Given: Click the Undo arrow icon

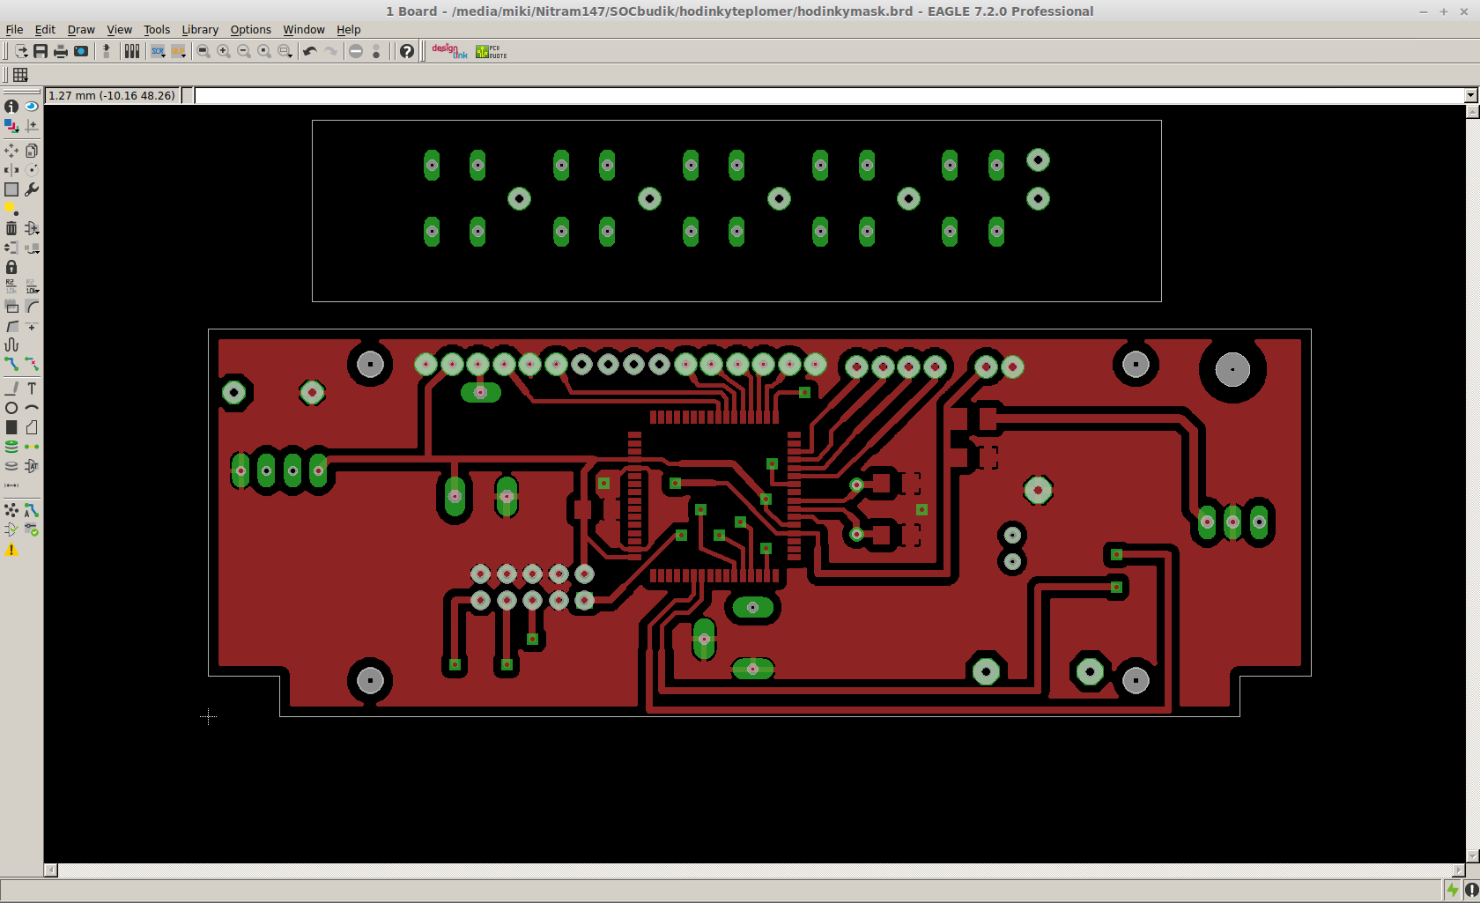Looking at the screenshot, I should 310,51.
